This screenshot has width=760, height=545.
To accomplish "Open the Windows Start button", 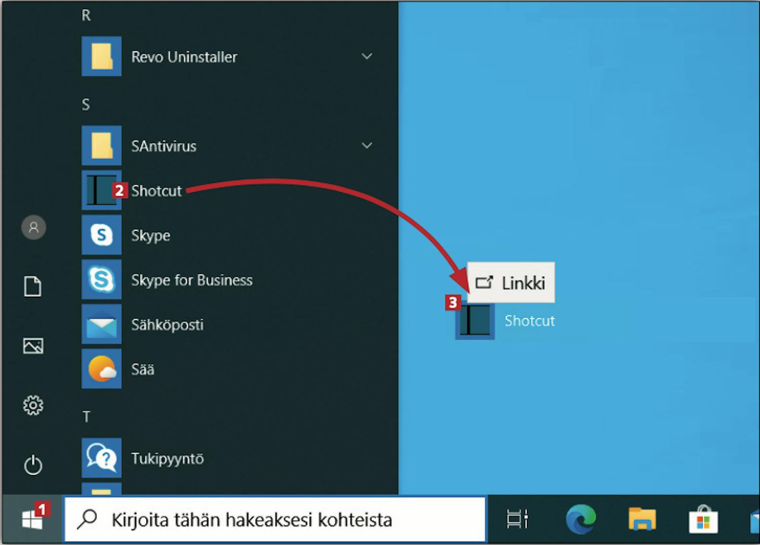I will (x=32, y=520).
